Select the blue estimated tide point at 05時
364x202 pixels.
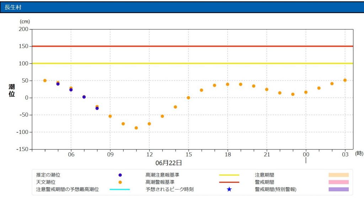coord(58,84)
